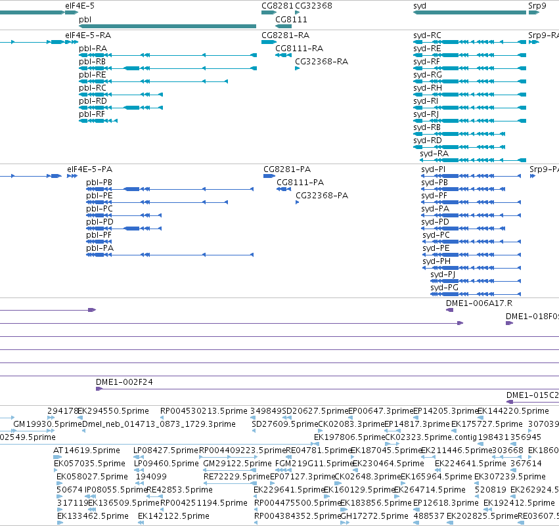Select the CG8281 gene glyph
This screenshot has height=526, width=559.
pos(269,12)
